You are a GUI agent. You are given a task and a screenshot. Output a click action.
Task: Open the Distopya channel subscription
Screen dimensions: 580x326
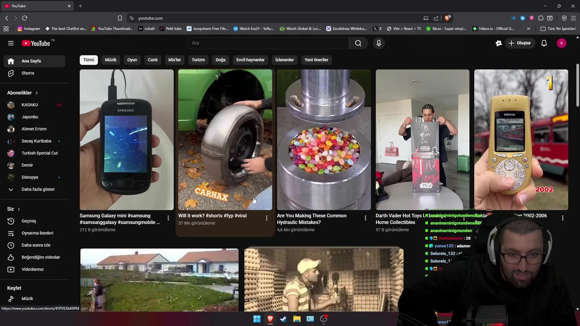(x=34, y=177)
